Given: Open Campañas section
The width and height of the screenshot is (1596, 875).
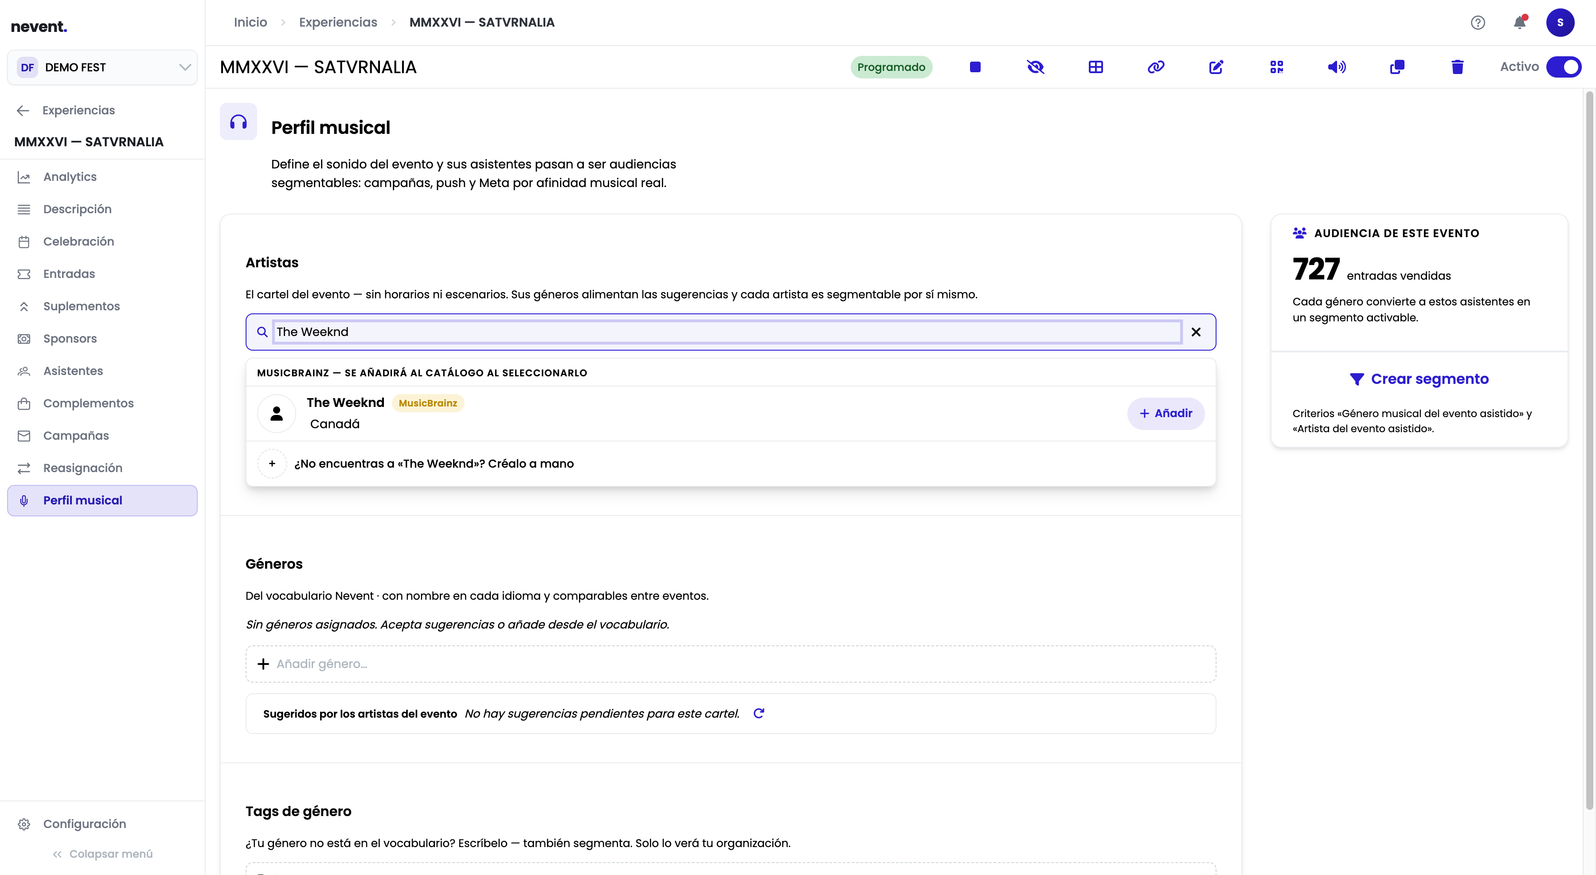Looking at the screenshot, I should 102,436.
